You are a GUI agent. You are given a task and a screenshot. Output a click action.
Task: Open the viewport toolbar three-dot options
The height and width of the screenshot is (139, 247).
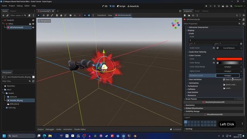point(93,15)
